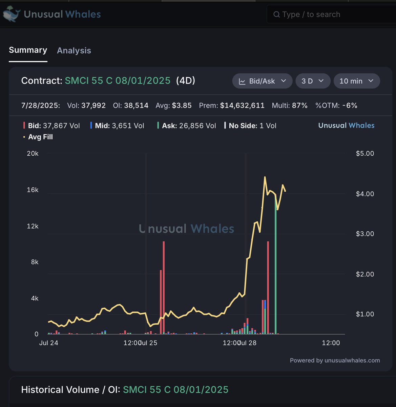Toggle the Mid volume legend series
The image size is (396, 407).
click(x=117, y=125)
